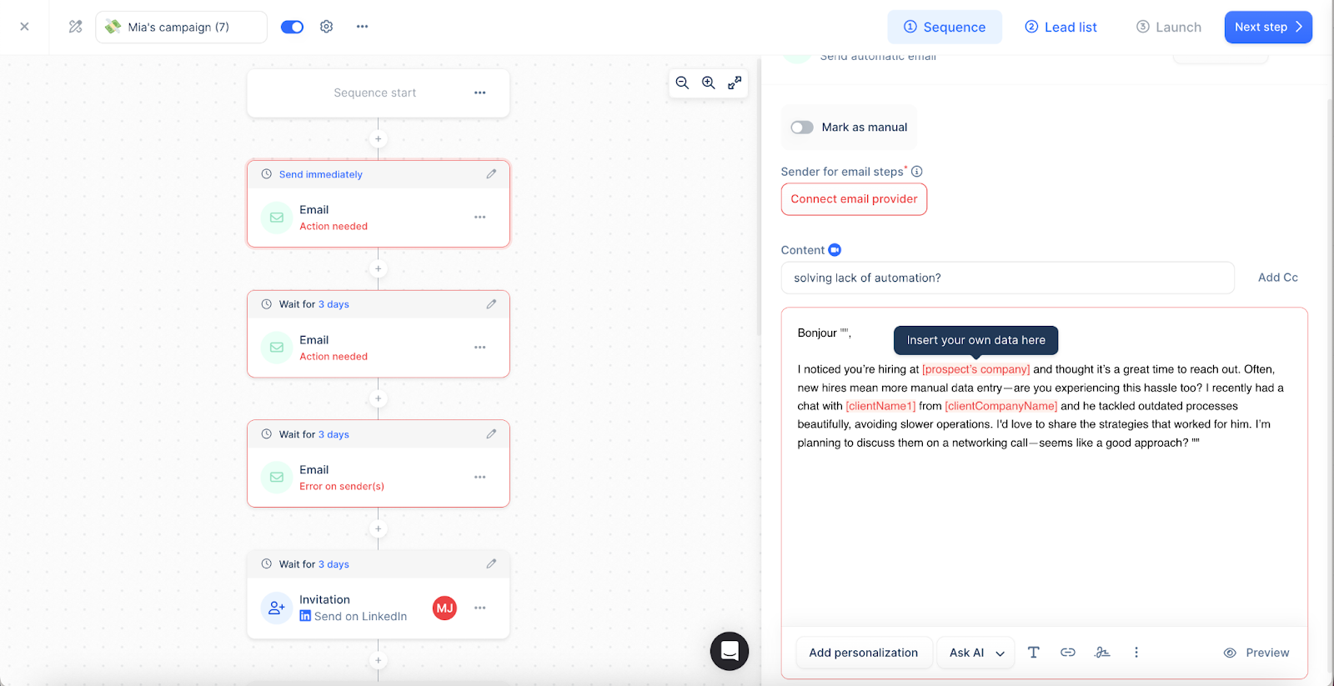Switch to Lead list tab
This screenshot has width=1334, height=686.
1061,27
